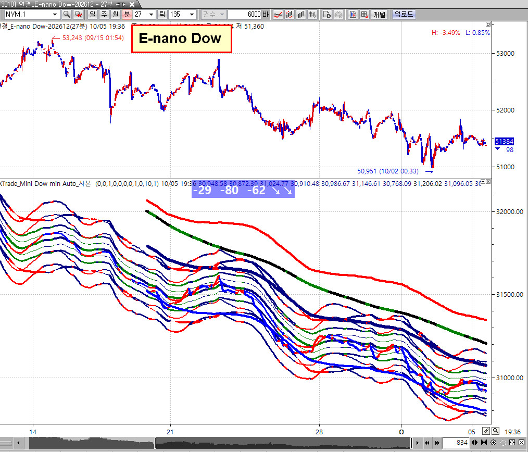Open the tick interval 135 dropdown
Image resolution: width=528 pixels, height=452 pixels.
click(x=192, y=15)
